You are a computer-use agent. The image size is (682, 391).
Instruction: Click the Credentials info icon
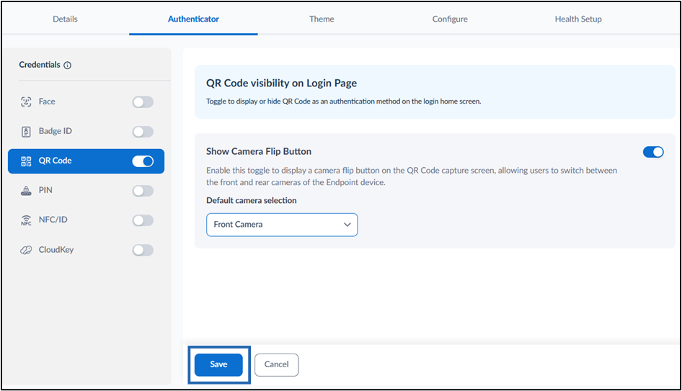click(x=68, y=65)
